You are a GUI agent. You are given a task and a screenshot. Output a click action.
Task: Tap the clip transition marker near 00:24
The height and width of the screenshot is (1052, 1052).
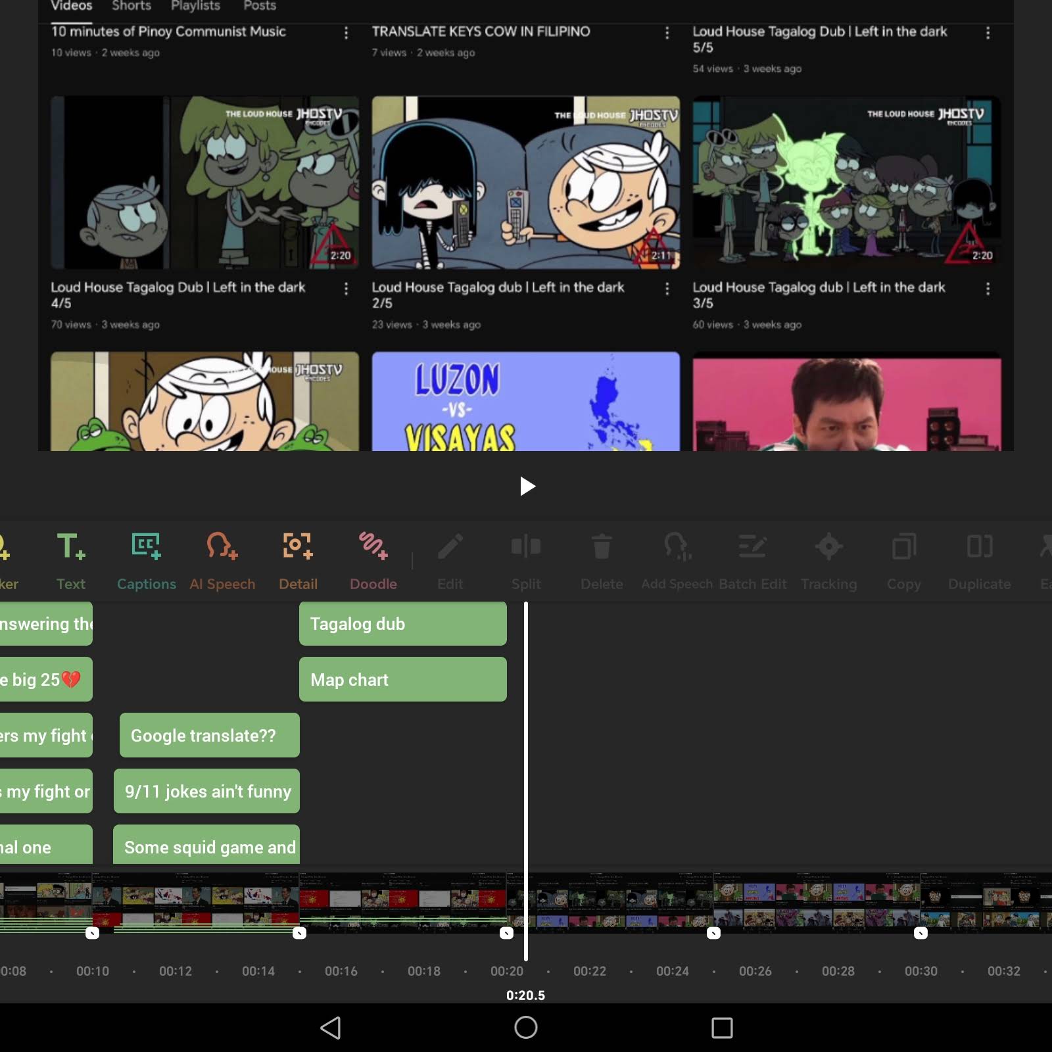[713, 933]
